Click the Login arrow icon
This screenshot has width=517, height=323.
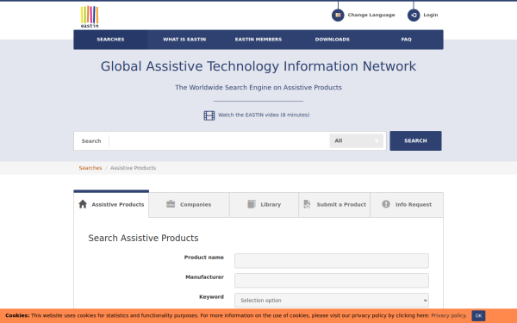click(x=414, y=16)
